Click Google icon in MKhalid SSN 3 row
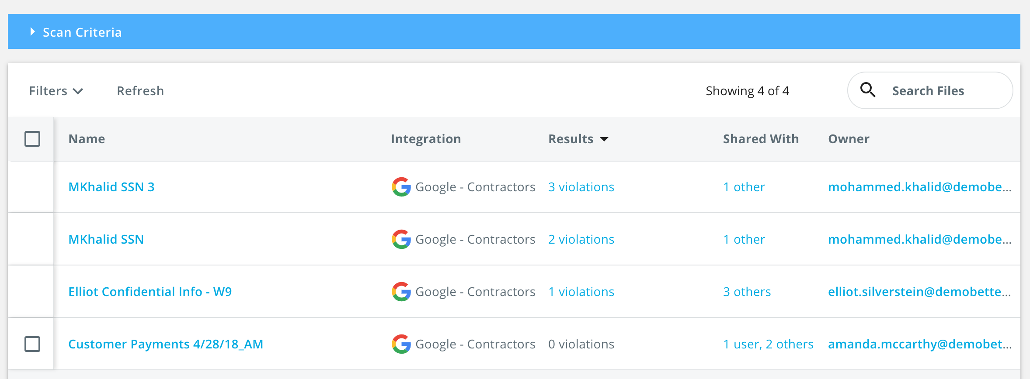The width and height of the screenshot is (1030, 379). (401, 187)
